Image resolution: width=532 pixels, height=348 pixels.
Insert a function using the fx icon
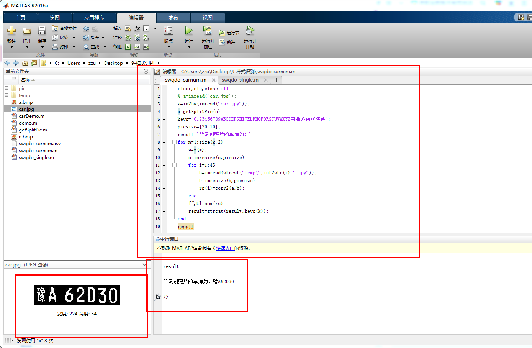137,28
